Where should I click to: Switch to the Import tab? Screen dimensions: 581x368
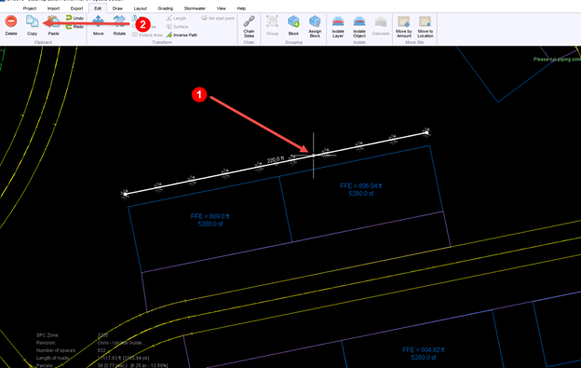pyautogui.click(x=53, y=8)
